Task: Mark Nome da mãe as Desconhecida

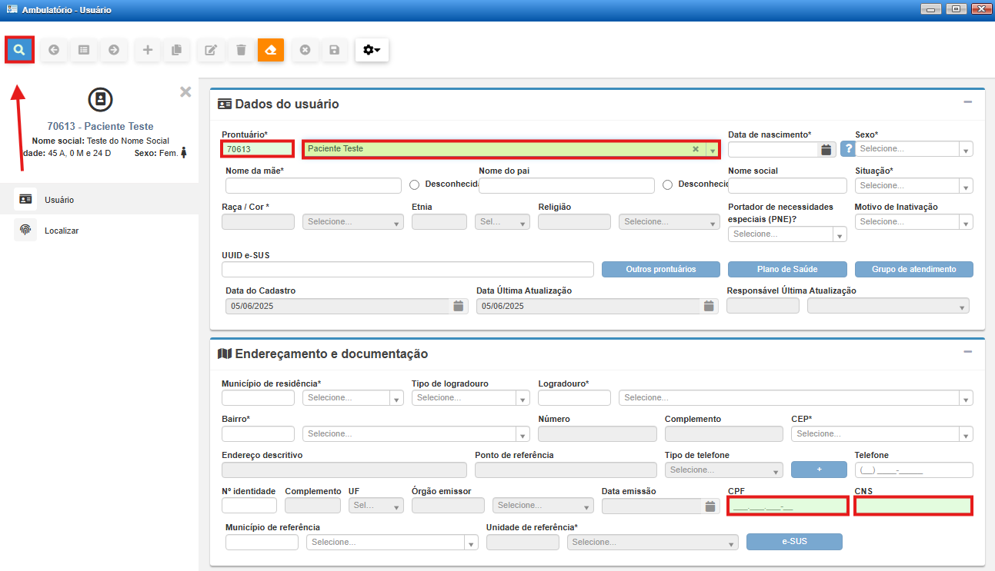Action: click(x=415, y=184)
